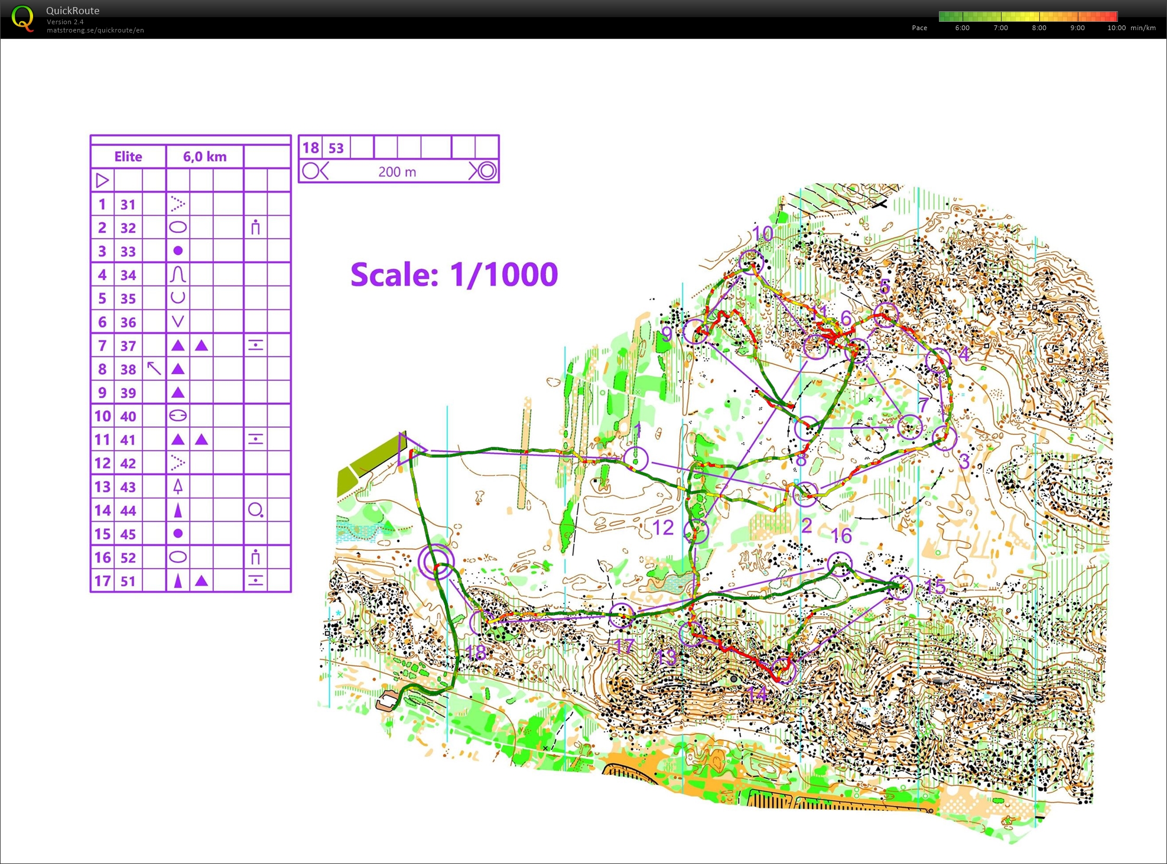Select control circle 5 on the map
1167x864 pixels.
pyautogui.click(x=886, y=315)
